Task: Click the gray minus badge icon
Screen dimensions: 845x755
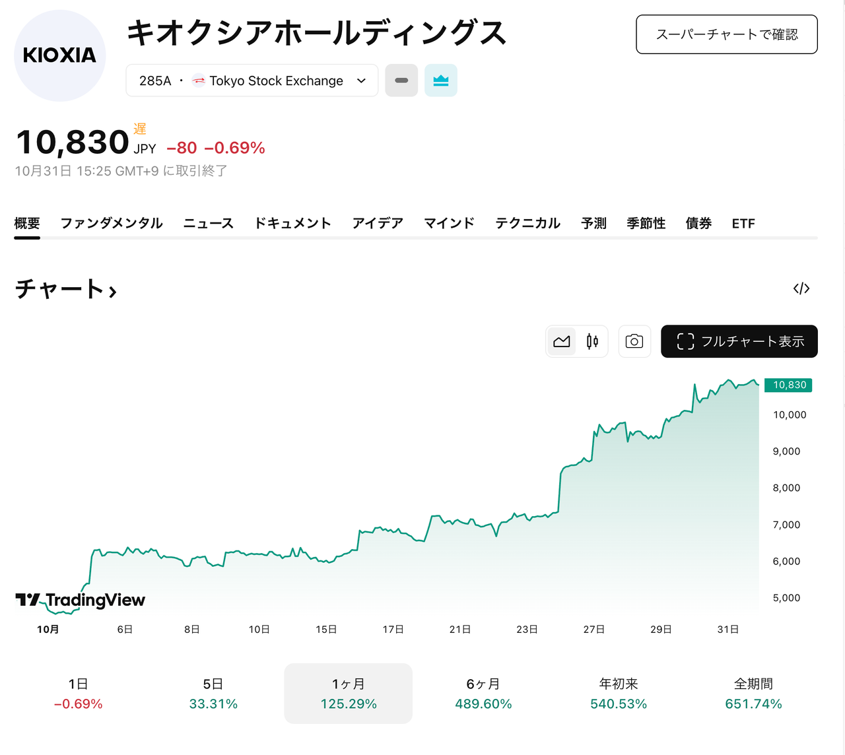Action: point(401,81)
